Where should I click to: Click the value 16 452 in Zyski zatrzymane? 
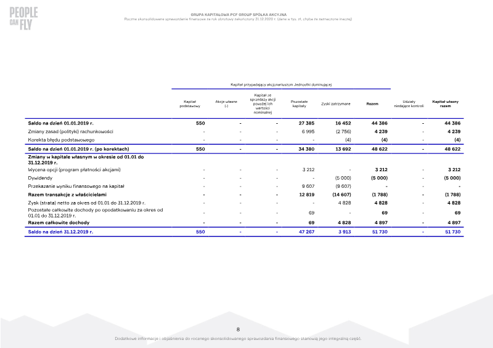(343, 123)
